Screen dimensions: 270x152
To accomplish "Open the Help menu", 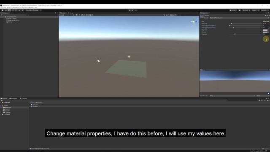I will pyautogui.click(x=36, y=8).
